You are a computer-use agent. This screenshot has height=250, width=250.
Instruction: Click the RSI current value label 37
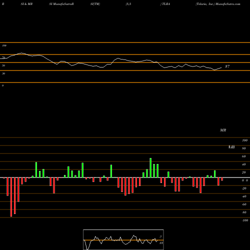point(227,66)
